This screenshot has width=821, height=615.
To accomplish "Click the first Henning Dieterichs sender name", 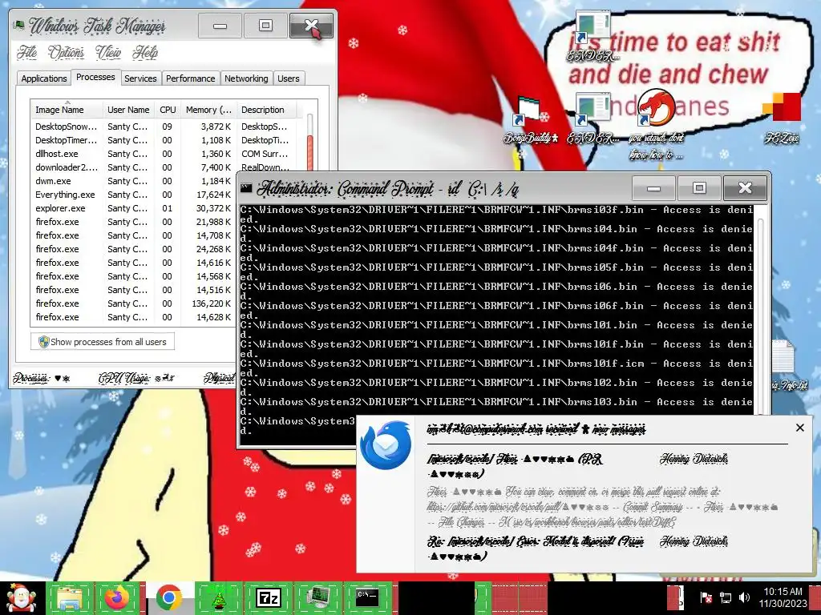I will 694,459.
